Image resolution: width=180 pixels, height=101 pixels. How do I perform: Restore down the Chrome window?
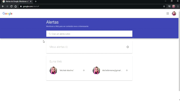(x=171, y=1)
